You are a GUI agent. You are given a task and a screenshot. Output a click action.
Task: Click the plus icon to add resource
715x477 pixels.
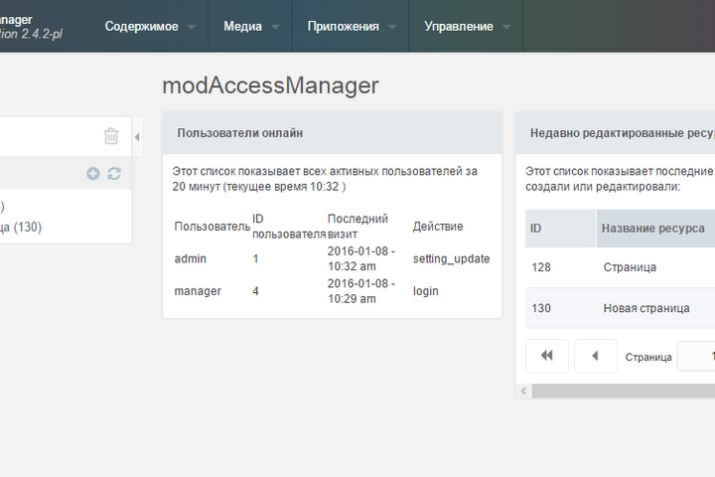coord(93,173)
